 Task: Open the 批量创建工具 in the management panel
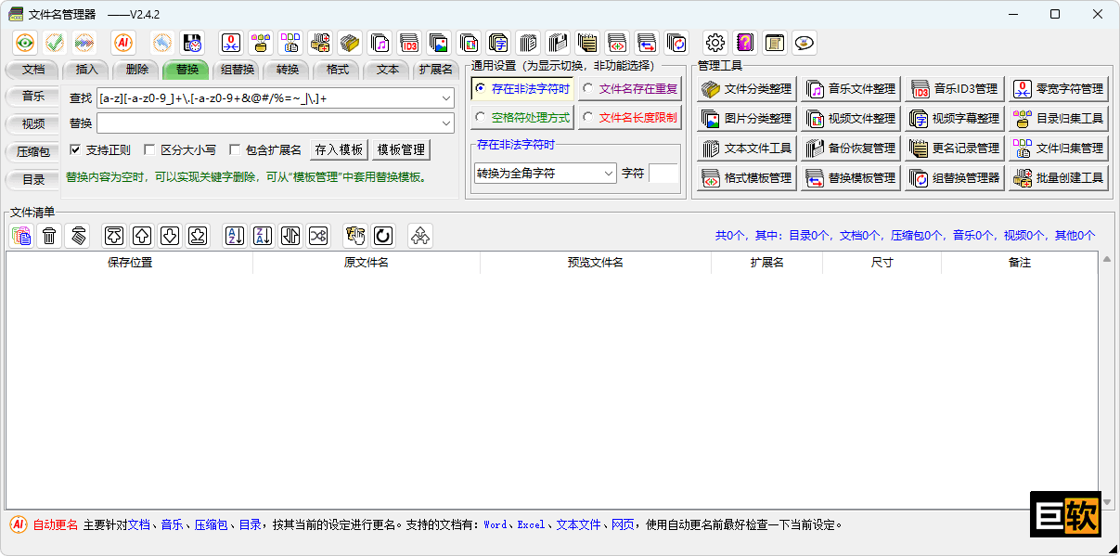point(1058,177)
